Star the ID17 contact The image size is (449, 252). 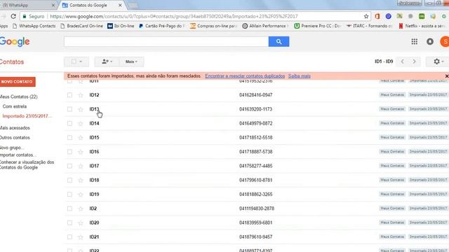(81, 166)
